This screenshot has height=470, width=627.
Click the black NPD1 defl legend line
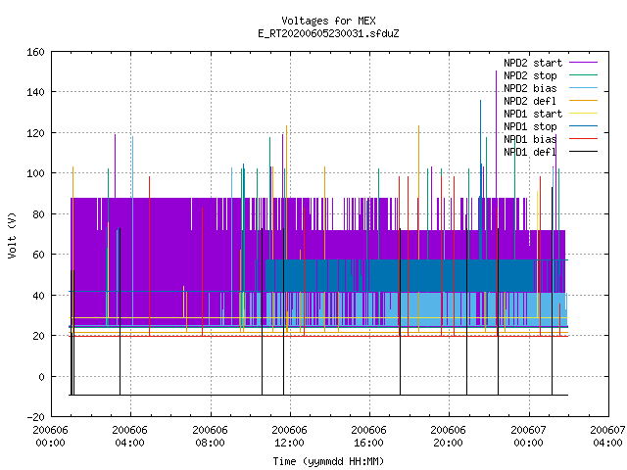point(583,152)
